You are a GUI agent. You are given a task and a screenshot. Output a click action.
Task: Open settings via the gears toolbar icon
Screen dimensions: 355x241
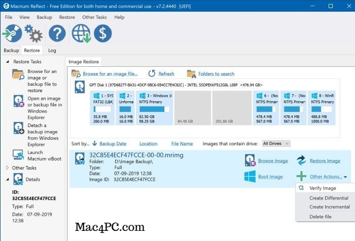(33, 33)
